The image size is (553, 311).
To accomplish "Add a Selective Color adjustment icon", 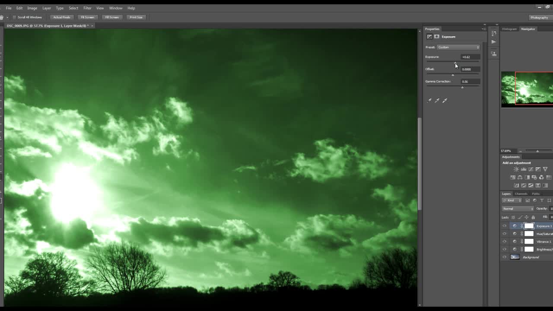I will [x=538, y=185].
